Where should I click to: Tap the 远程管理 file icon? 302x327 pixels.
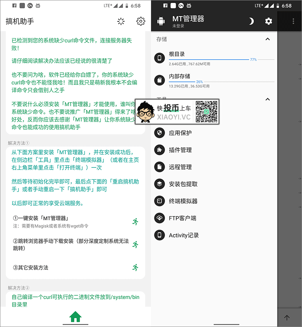click(x=159, y=167)
